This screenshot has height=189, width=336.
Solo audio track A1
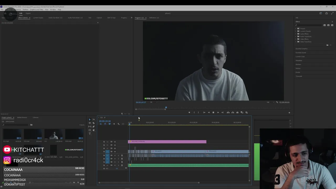click(x=118, y=155)
